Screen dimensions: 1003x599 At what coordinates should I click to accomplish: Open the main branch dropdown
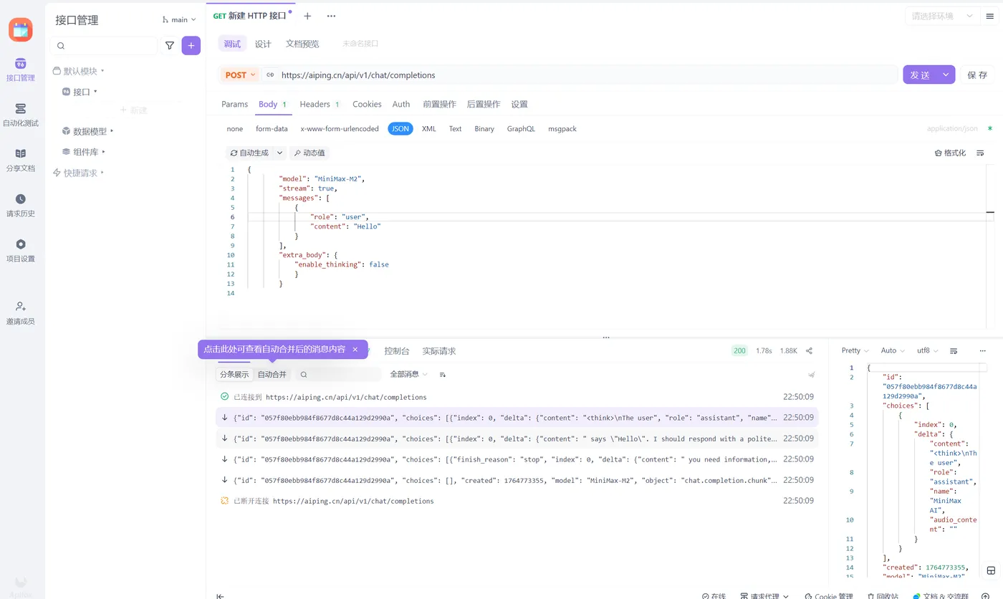[179, 20]
